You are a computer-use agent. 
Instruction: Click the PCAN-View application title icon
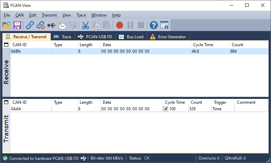6,6
